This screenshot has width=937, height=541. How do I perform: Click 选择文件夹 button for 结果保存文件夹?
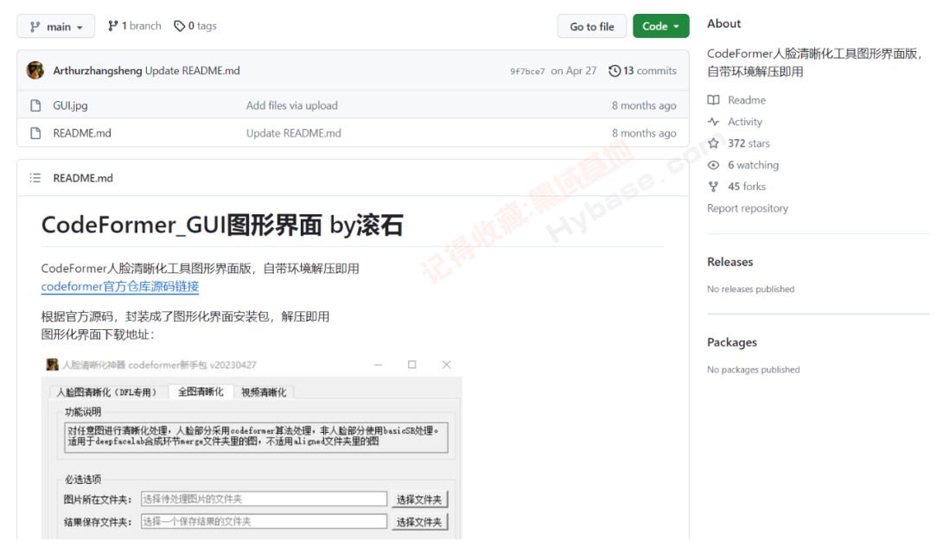coord(419,522)
